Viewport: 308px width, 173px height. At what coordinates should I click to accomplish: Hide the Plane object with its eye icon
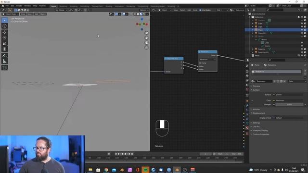(302, 30)
